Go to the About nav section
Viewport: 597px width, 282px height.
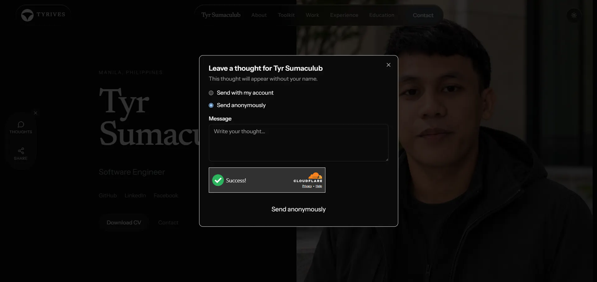pos(259,15)
